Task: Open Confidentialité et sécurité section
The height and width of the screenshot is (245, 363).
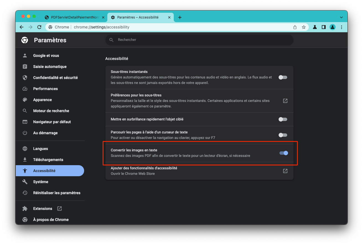Action: pos(50,78)
